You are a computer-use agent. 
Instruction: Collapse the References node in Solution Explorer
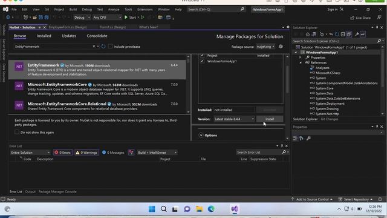(300, 62)
